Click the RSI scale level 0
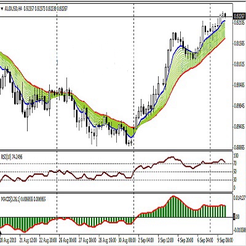The height and width of the screenshot is (246, 246). point(235,188)
